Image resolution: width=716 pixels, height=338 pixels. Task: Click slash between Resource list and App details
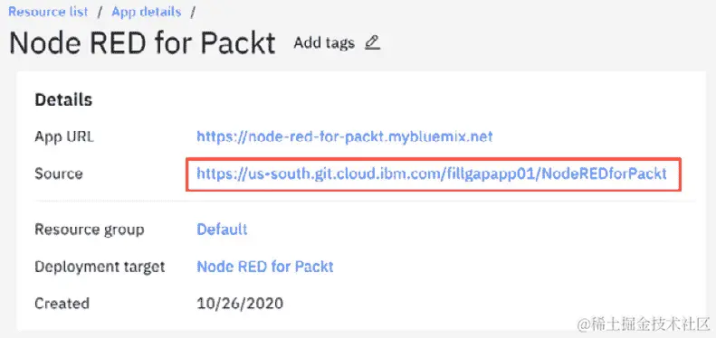click(100, 12)
